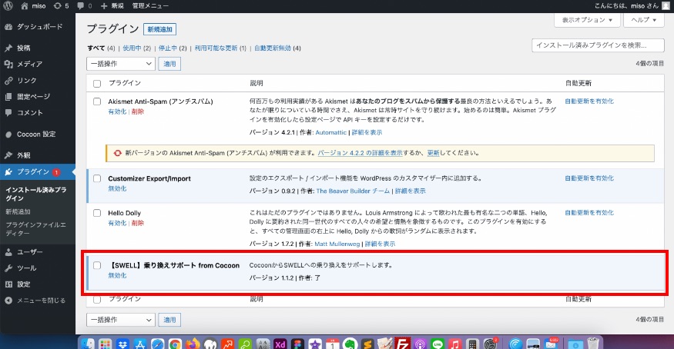The width and height of the screenshot is (674, 349).
Task: Open the Automattic author link
Action: coord(331,132)
